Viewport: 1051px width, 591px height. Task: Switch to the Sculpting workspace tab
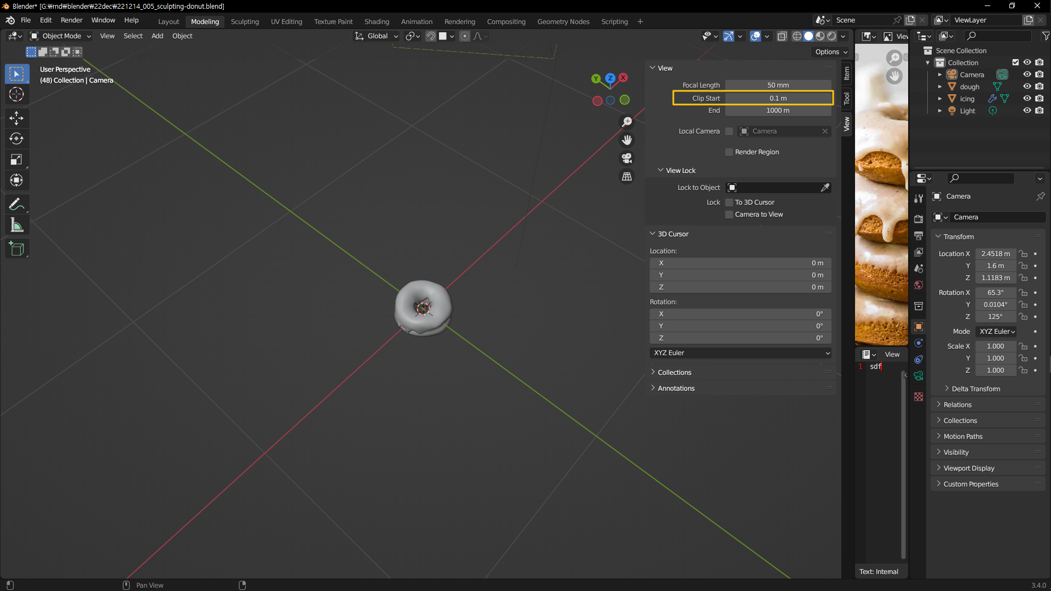(x=245, y=21)
